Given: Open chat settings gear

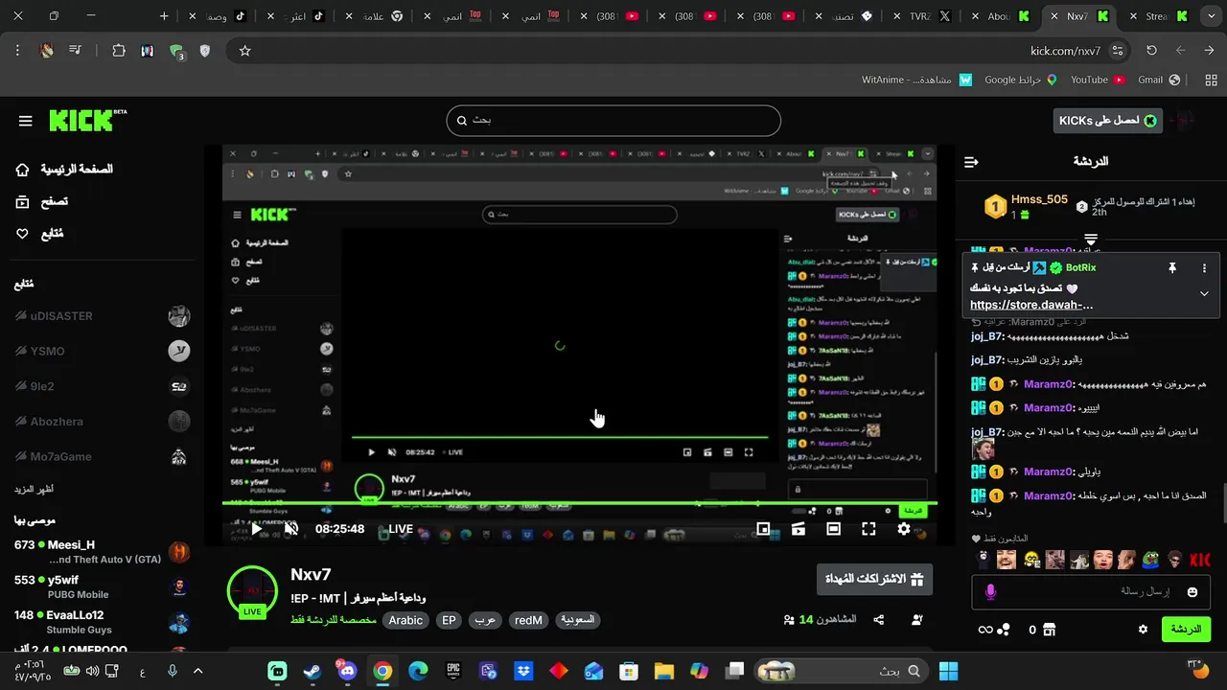Looking at the screenshot, I should click(1143, 630).
